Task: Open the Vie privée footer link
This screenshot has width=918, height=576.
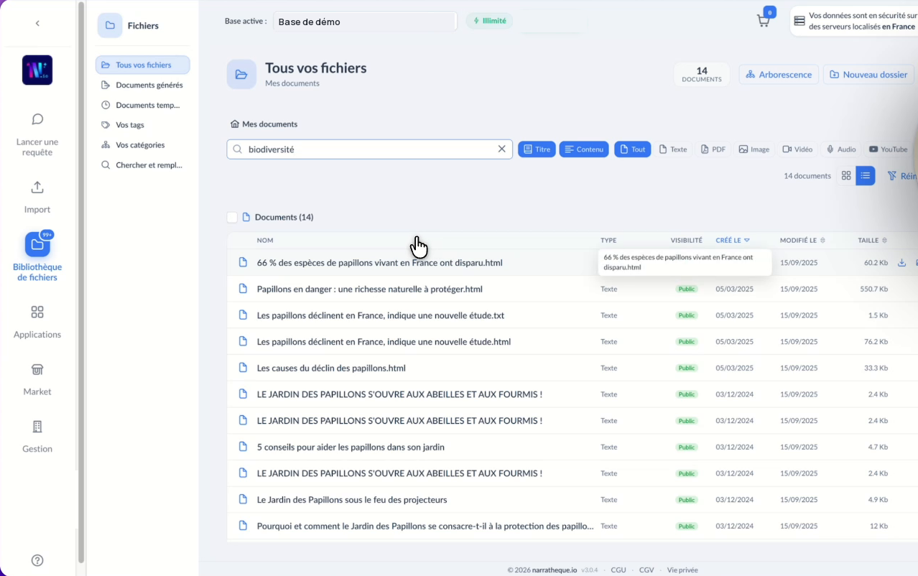Action: 682,570
